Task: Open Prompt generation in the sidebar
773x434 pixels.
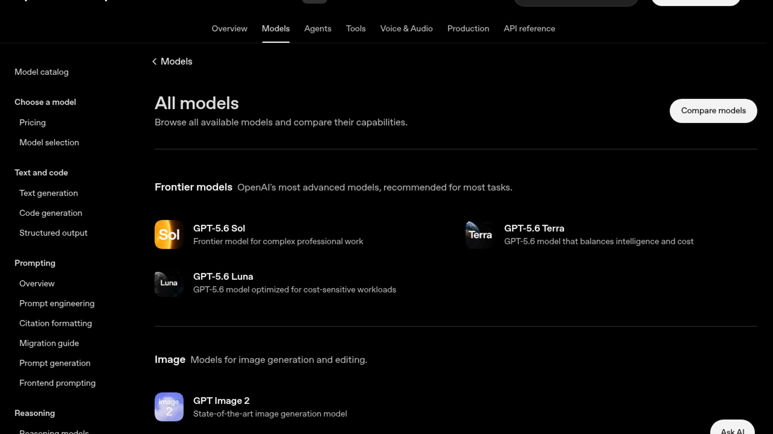Action: (x=55, y=363)
